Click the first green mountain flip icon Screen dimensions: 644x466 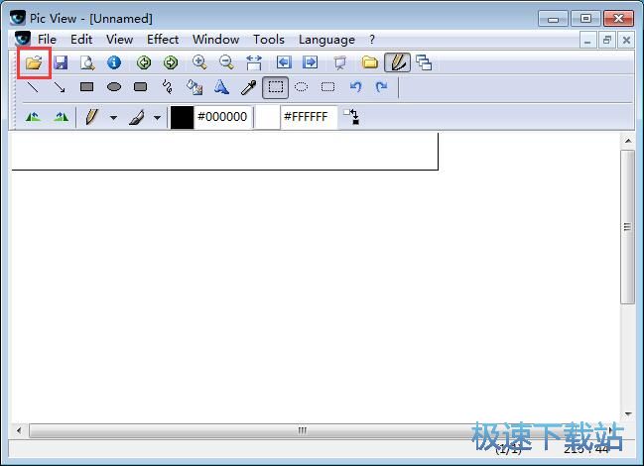pos(33,117)
